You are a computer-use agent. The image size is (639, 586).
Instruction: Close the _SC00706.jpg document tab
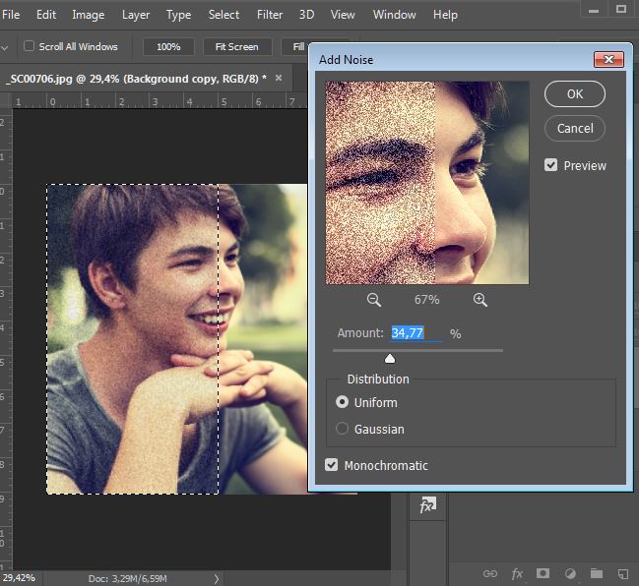pos(279,78)
